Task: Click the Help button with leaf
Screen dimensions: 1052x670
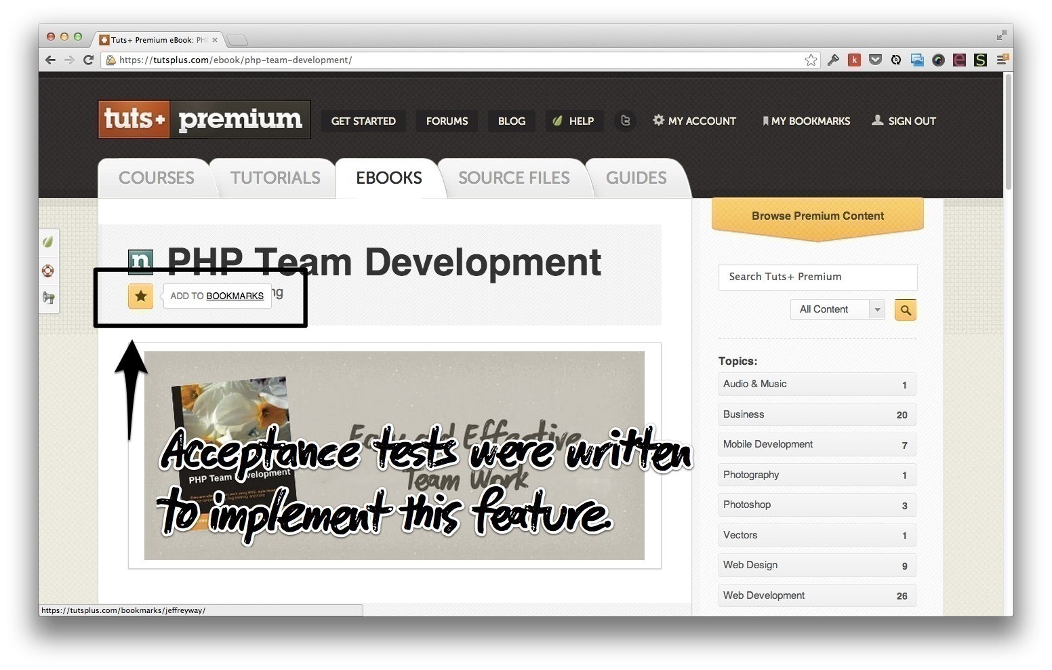Action: coord(574,121)
